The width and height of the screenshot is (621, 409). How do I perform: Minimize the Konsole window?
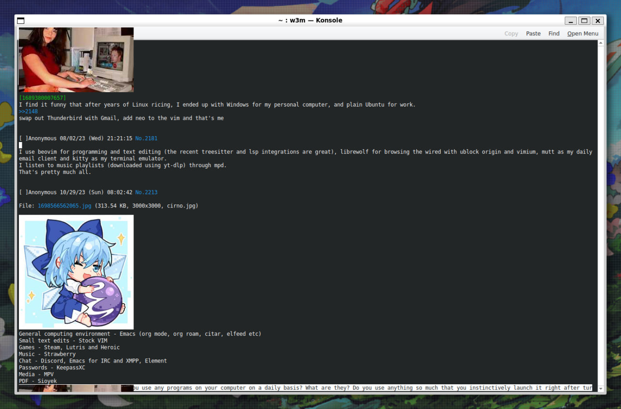(x=571, y=20)
